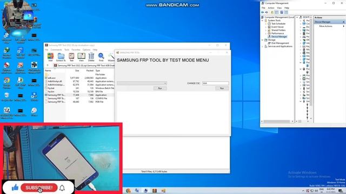
Task: Select the iTunes desktop icon
Action: 34,112
